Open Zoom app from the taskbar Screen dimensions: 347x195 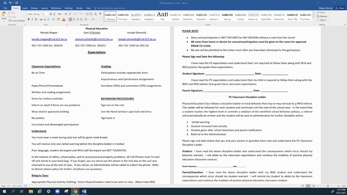[x=57, y=191]
